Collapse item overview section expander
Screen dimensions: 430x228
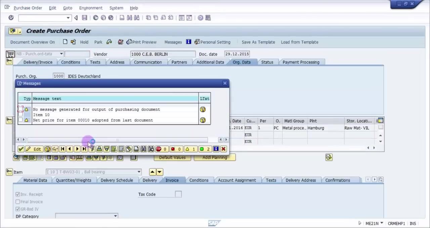pyautogui.click(x=9, y=120)
